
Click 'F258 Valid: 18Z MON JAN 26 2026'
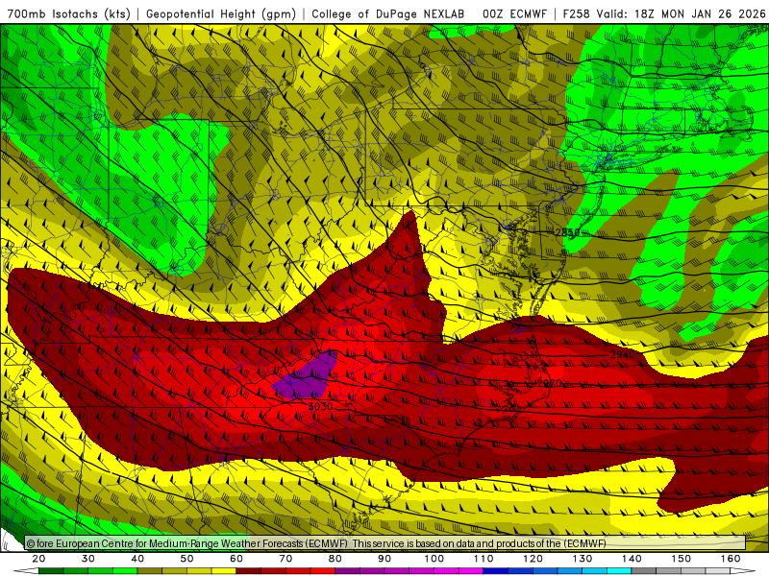664,13
